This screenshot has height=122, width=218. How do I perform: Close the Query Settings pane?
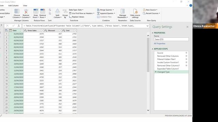(x=187, y=27)
